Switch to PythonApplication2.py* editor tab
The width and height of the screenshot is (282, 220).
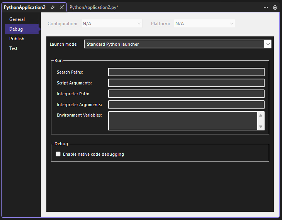tap(94, 7)
